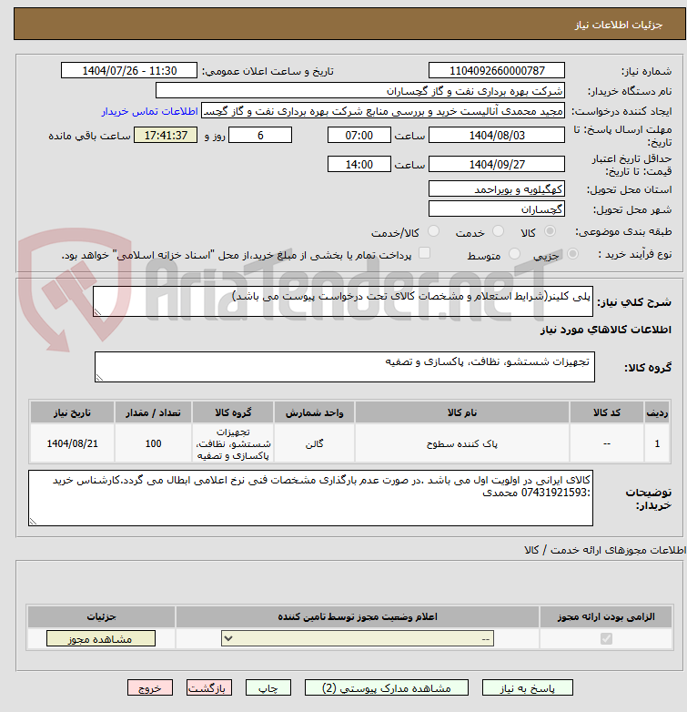Click the validity time field 14:00
Viewport: 687px width, 712px height.
click(359, 165)
